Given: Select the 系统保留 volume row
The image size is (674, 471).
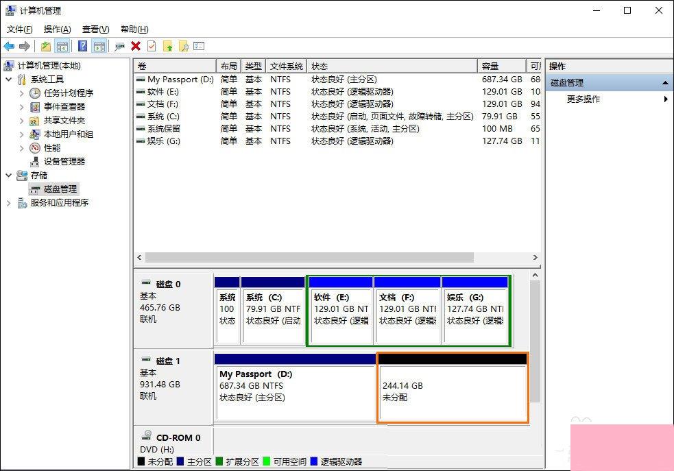Looking at the screenshot, I should point(337,129).
